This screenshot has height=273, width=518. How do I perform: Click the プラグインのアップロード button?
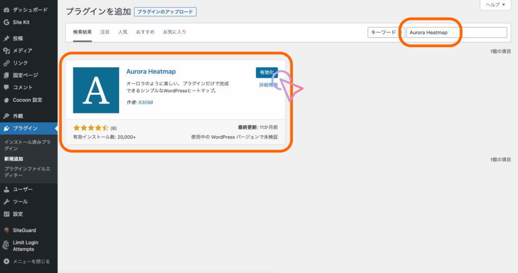(165, 12)
